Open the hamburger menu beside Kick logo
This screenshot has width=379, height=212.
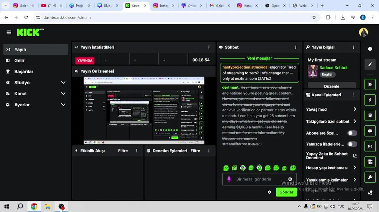[x=9, y=32]
